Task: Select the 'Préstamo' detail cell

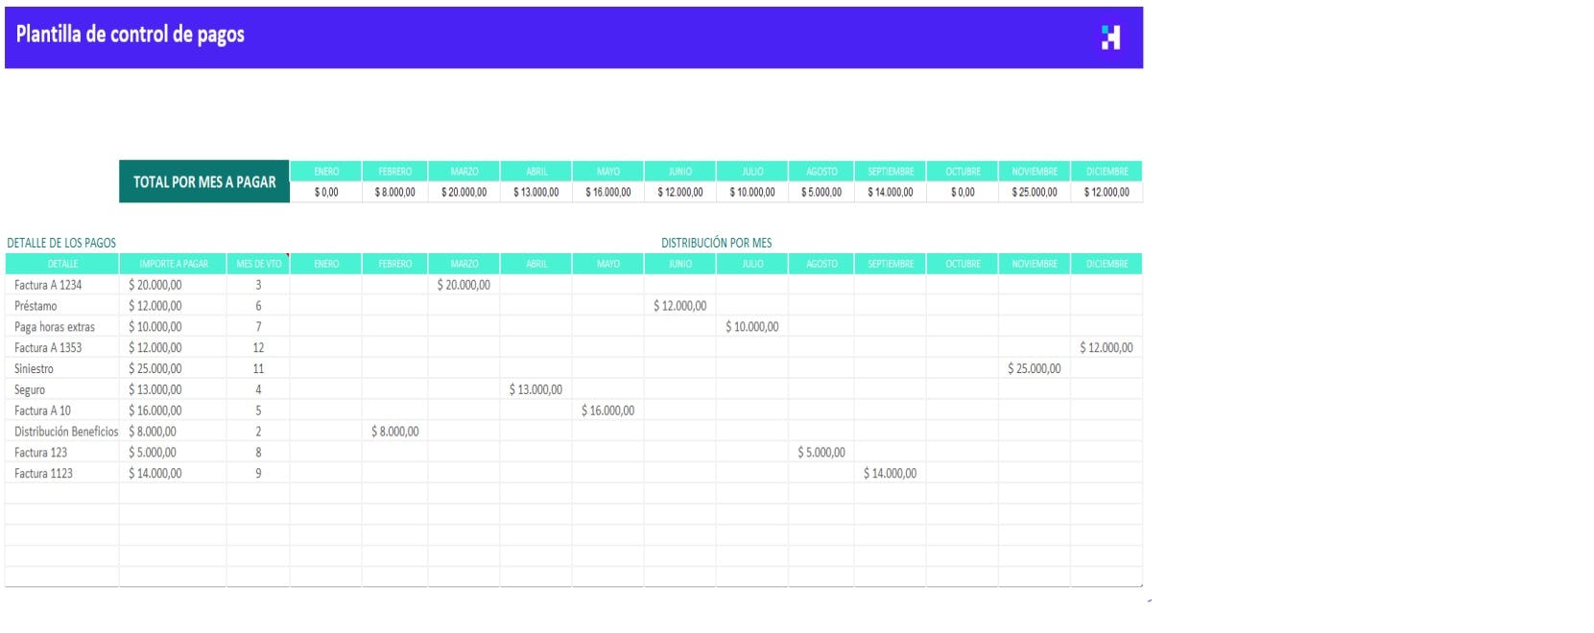Action: click(62, 306)
